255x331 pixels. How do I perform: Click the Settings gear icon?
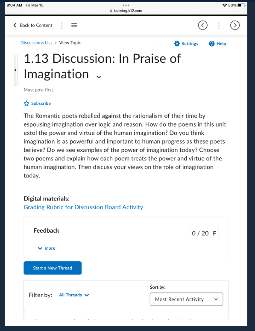click(177, 44)
